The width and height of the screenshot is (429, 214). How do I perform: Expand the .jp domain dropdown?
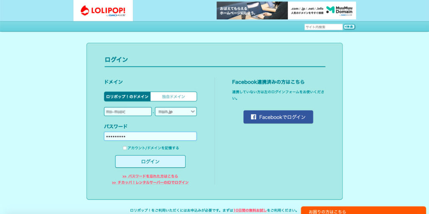(176, 112)
